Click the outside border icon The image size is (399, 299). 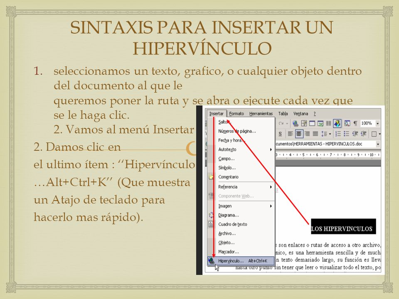click(x=374, y=134)
